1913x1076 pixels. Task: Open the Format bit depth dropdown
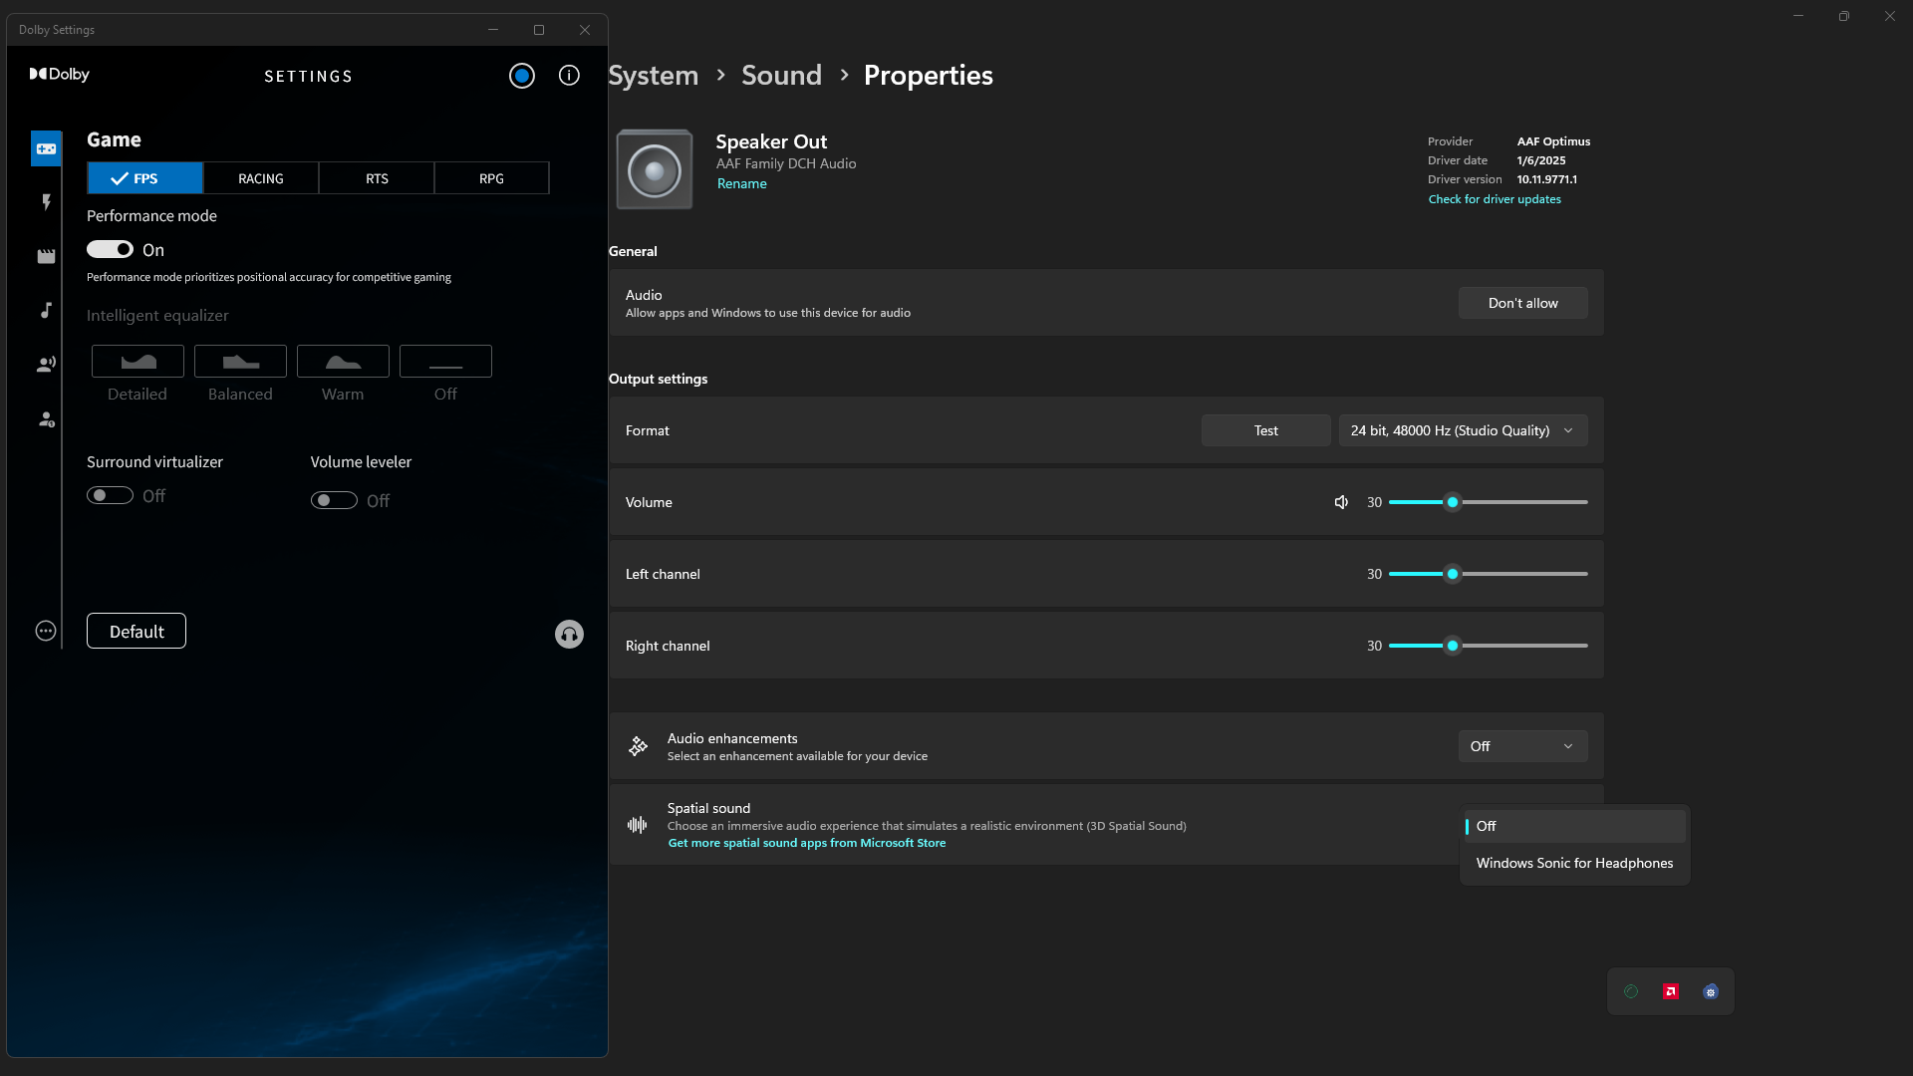(x=1463, y=430)
